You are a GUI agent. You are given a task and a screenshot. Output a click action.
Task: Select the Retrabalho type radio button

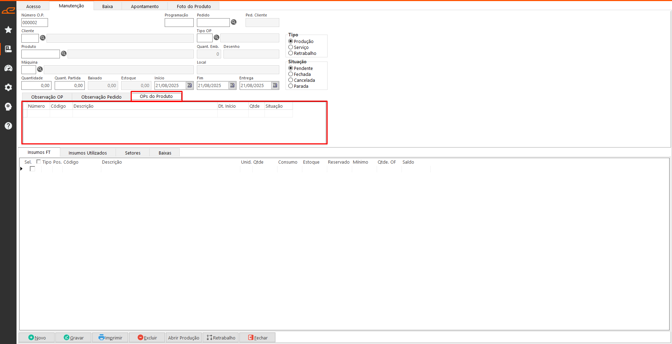(291, 53)
